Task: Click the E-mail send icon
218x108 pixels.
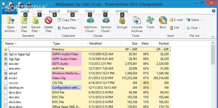Action: (x=171, y=20)
